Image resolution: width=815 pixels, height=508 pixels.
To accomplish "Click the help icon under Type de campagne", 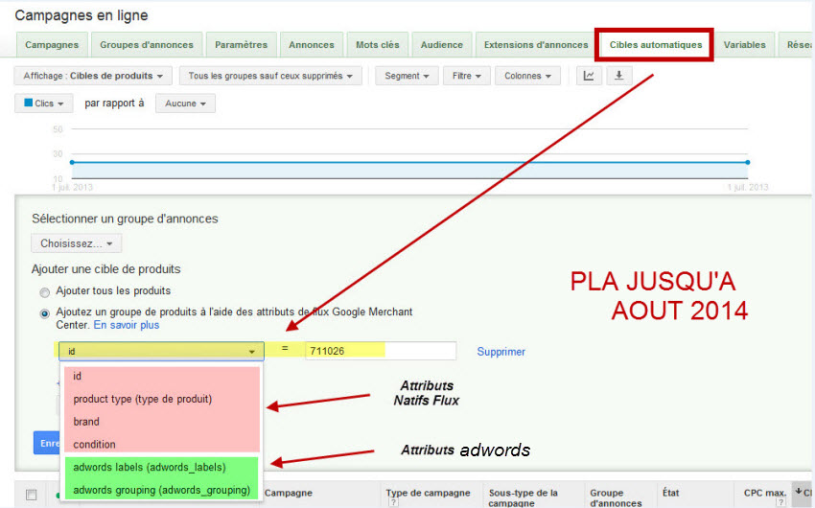I will click(x=393, y=503).
